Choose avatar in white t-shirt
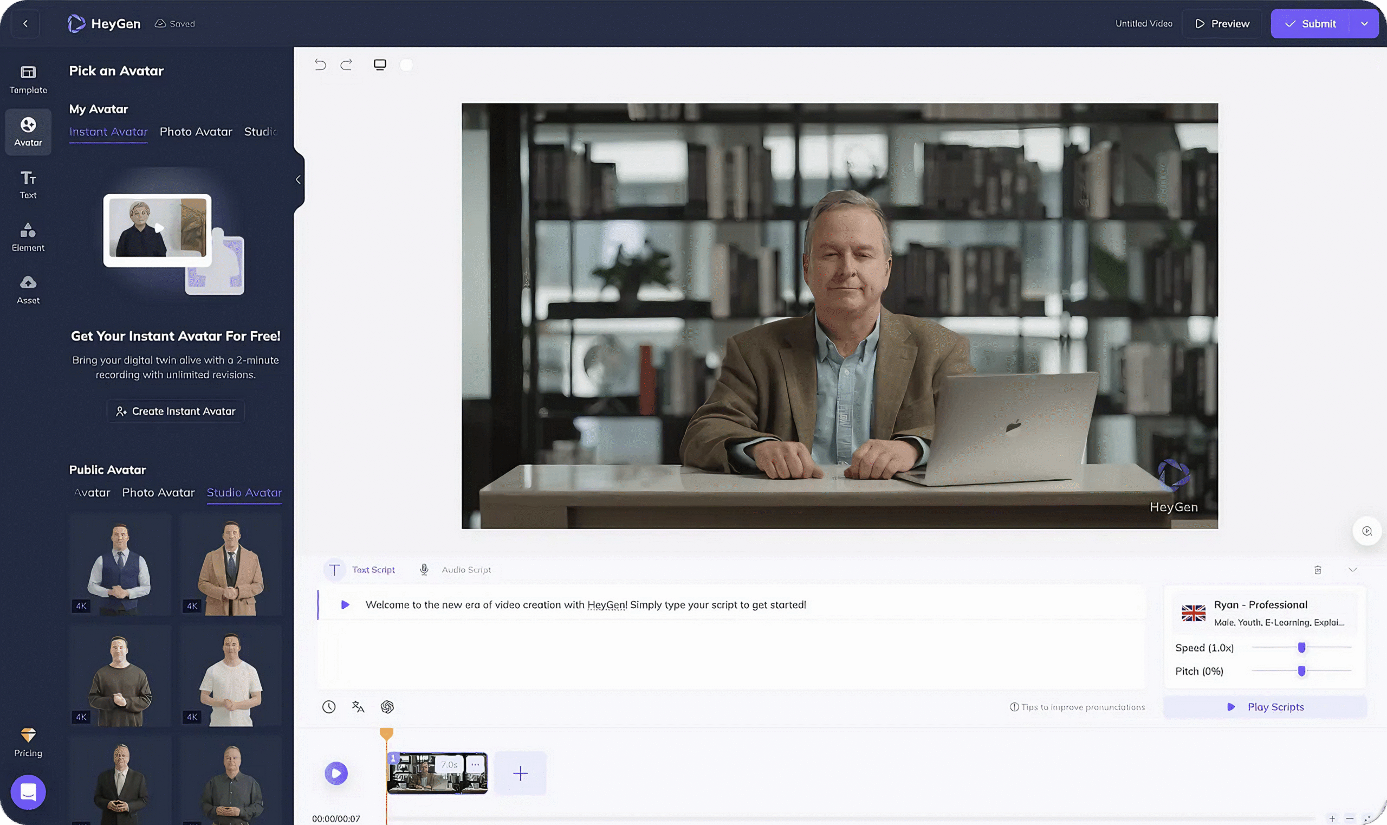Viewport: 1387px width, 825px height. (231, 675)
